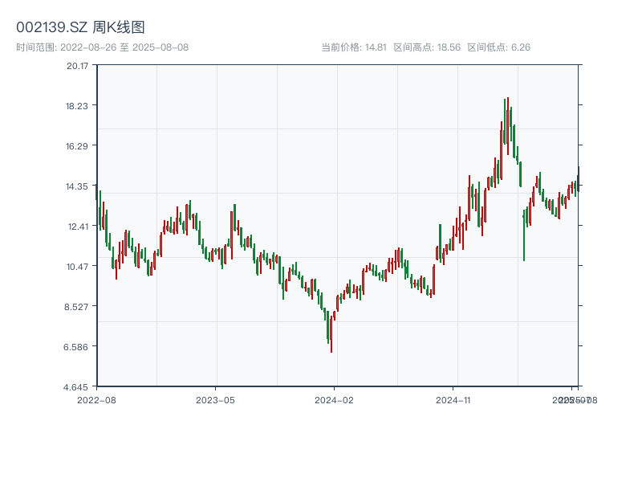Click the 10.47 y-axis label
The height and width of the screenshot is (482, 642).
pyautogui.click(x=78, y=267)
